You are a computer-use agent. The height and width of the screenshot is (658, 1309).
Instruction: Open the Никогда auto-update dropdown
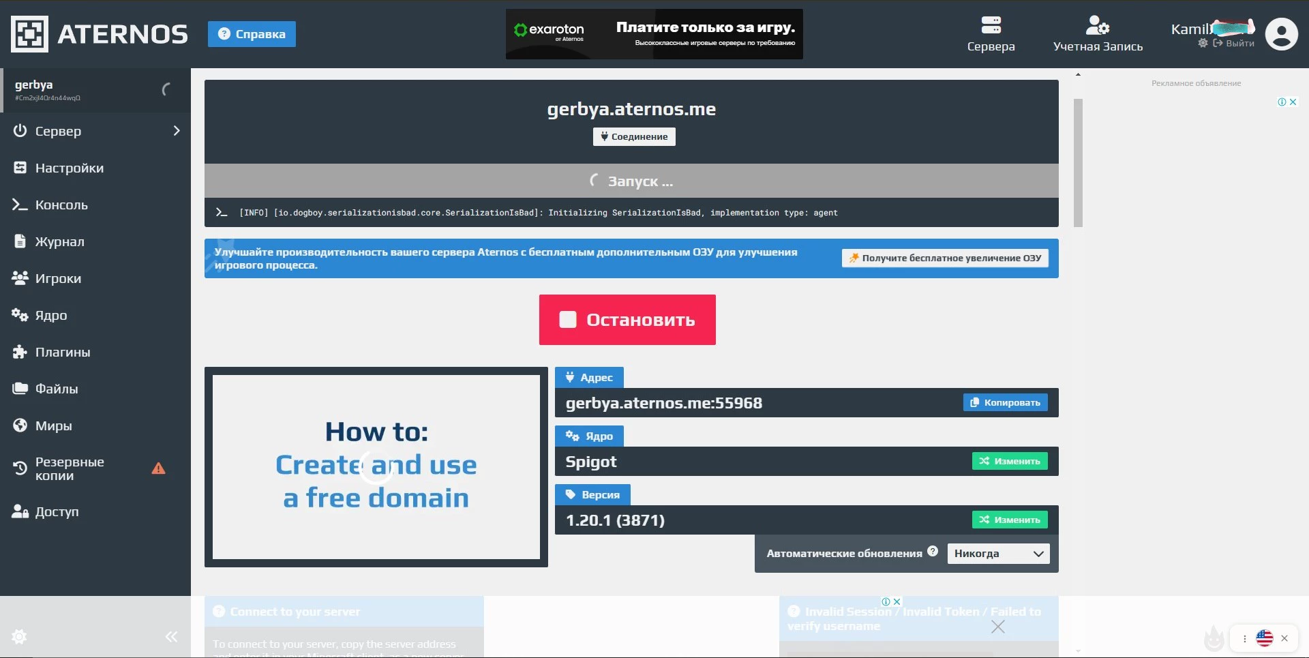tap(998, 554)
